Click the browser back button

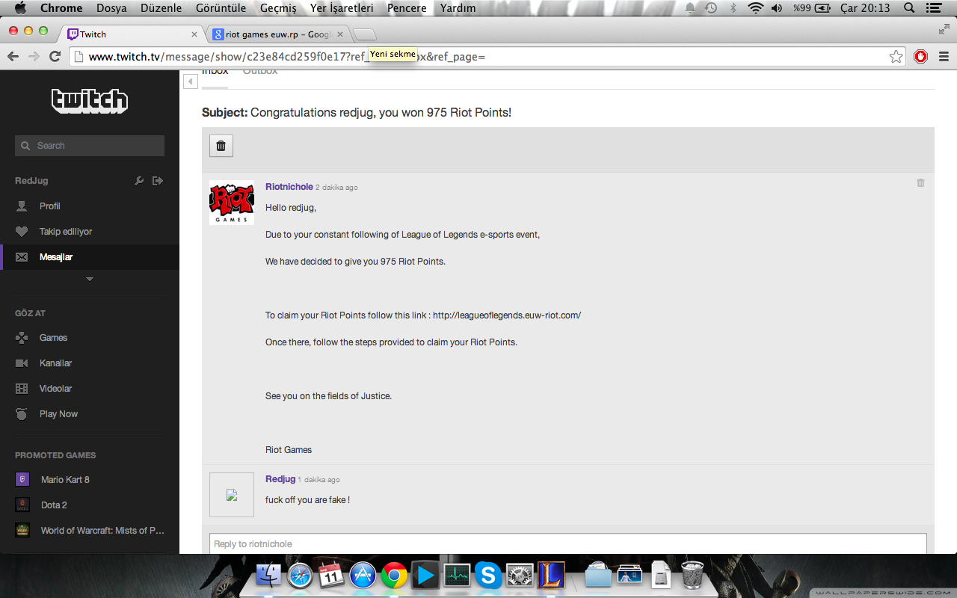pos(13,57)
